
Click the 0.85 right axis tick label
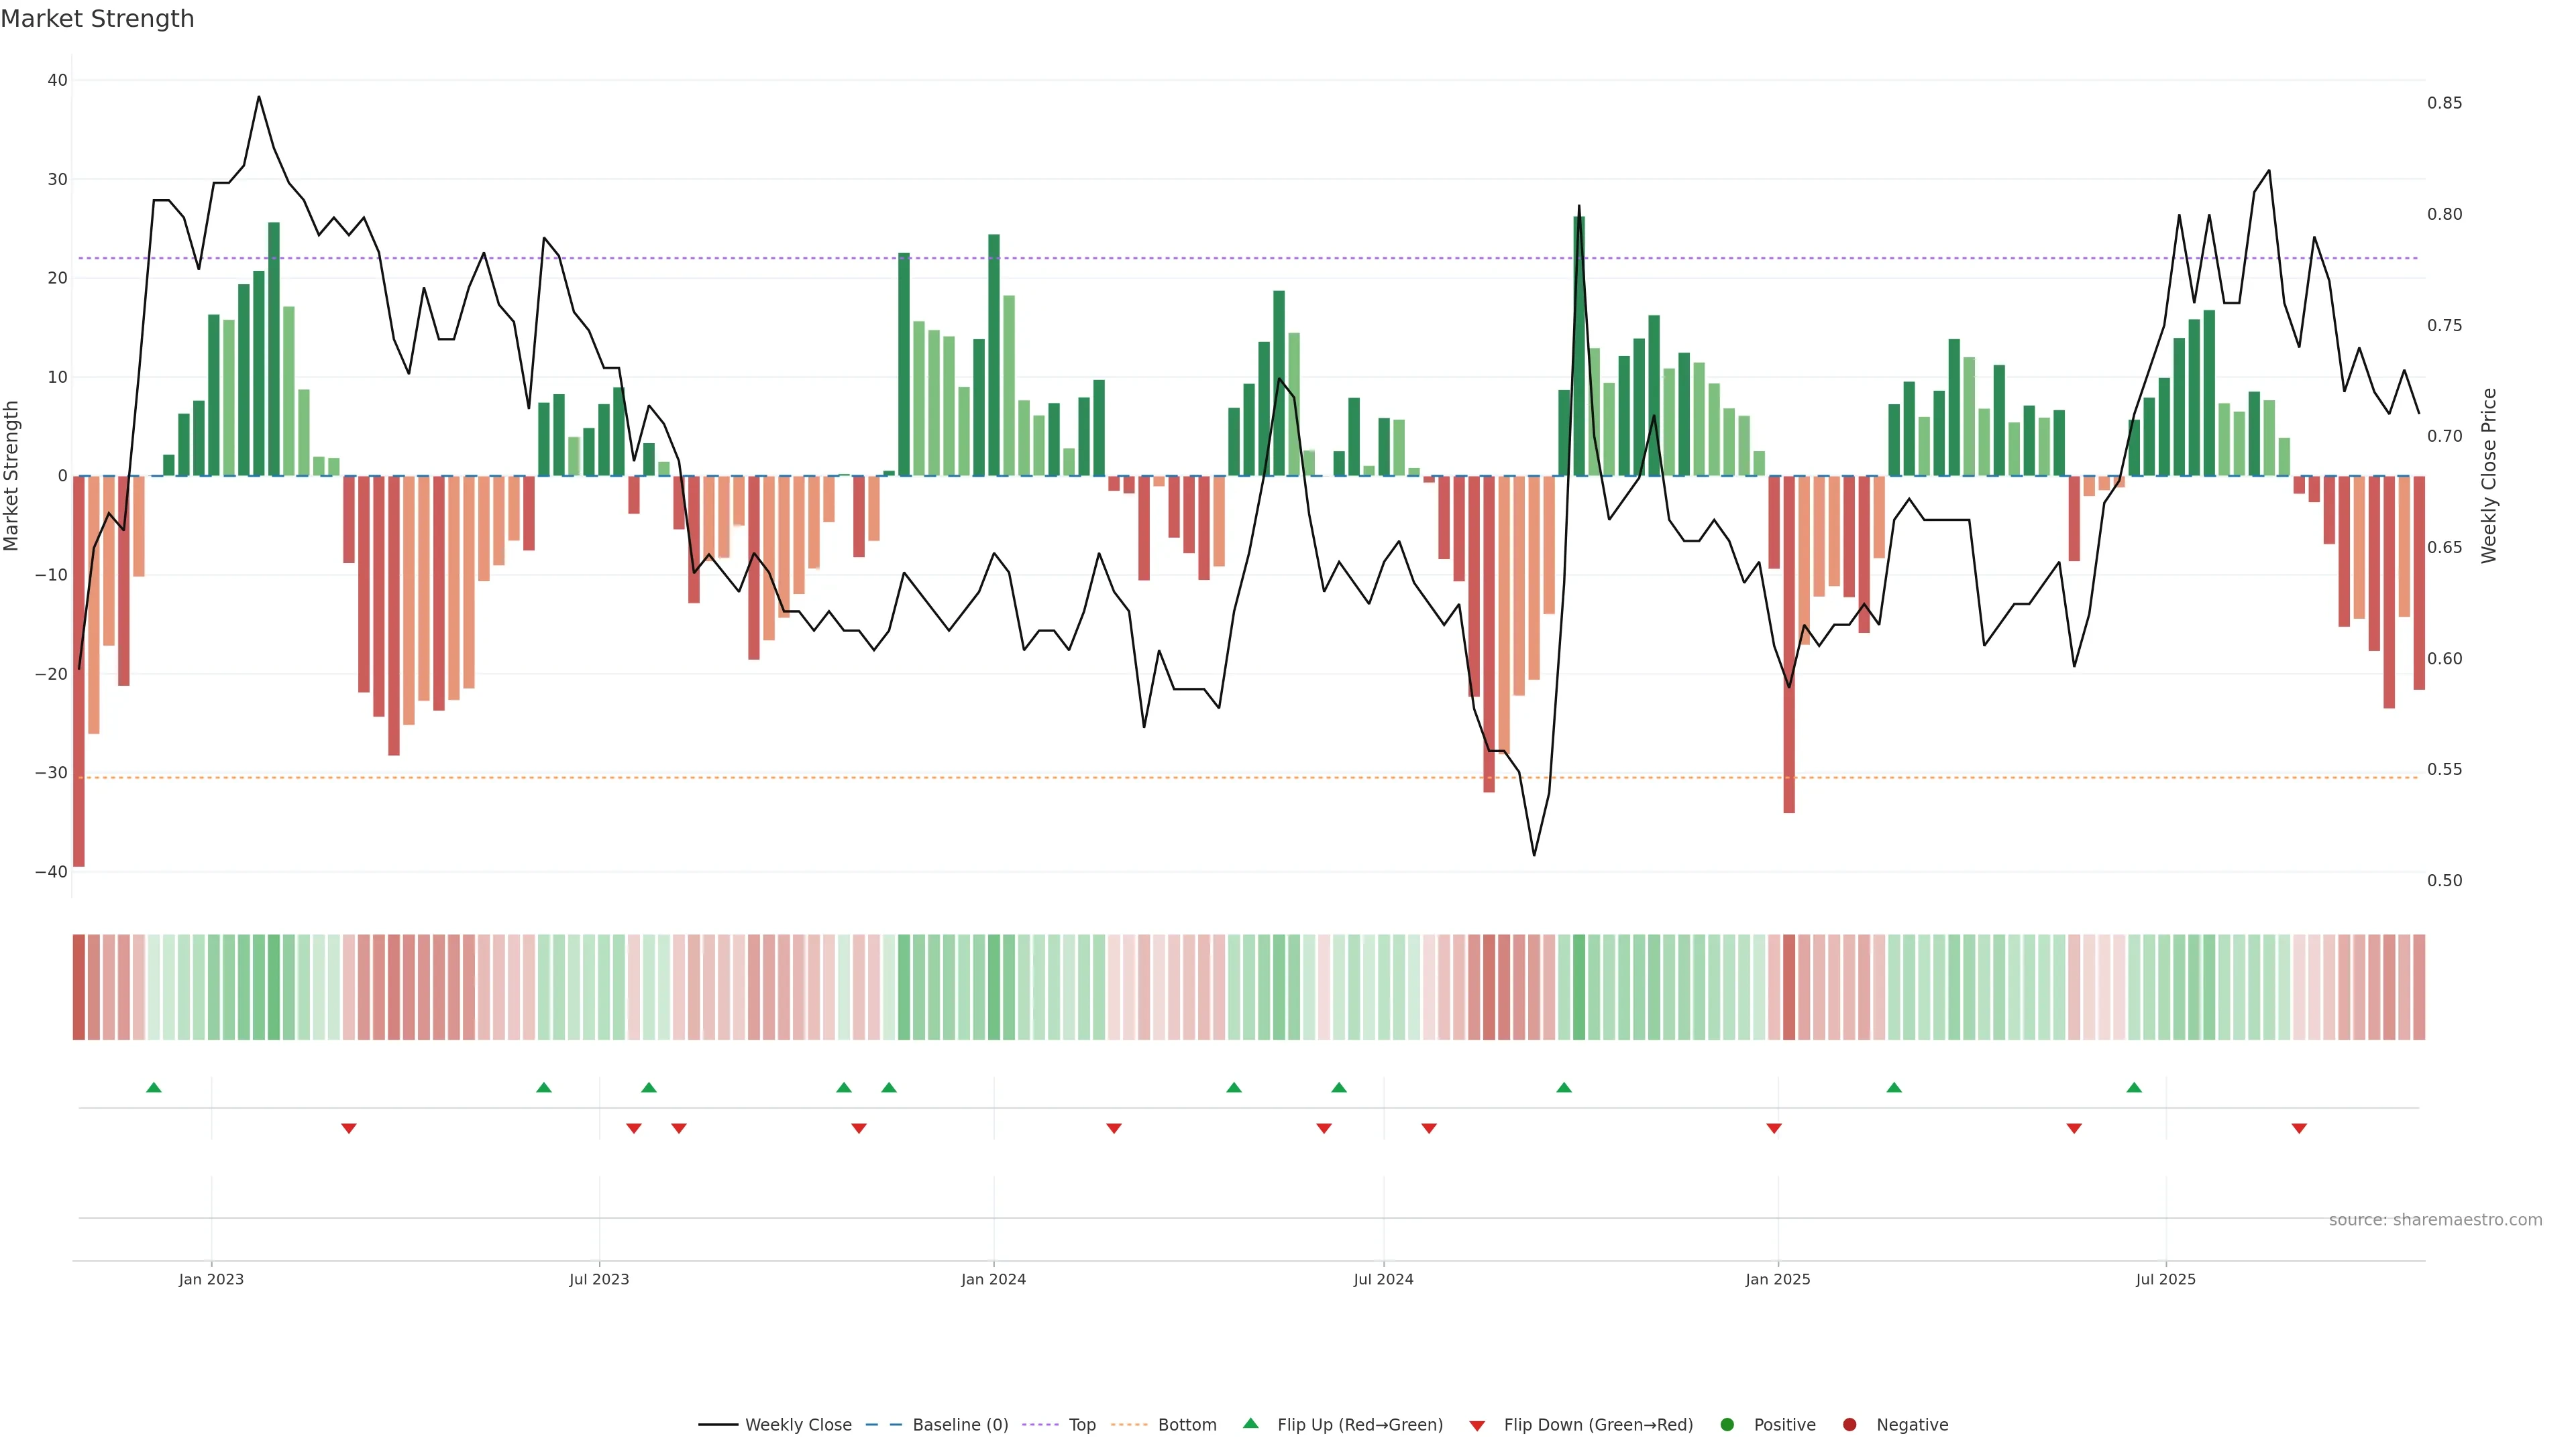pyautogui.click(x=2444, y=103)
